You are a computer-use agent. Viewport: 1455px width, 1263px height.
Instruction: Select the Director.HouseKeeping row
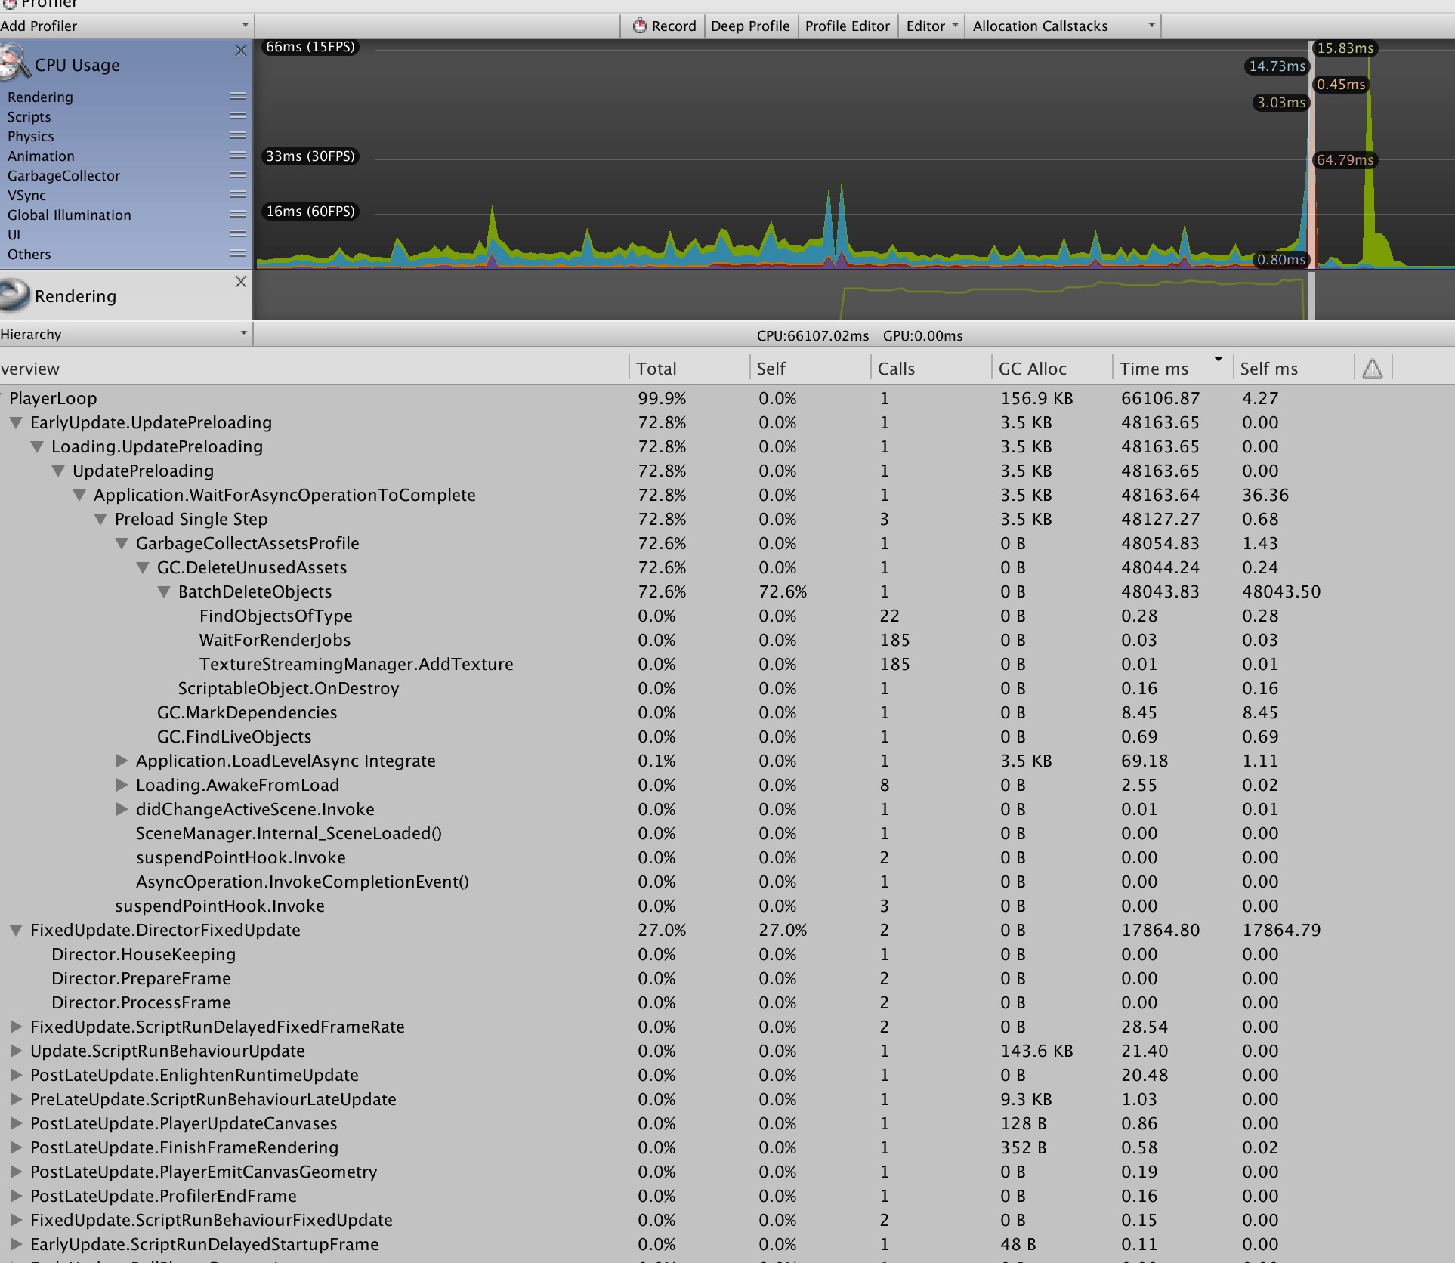point(727,954)
